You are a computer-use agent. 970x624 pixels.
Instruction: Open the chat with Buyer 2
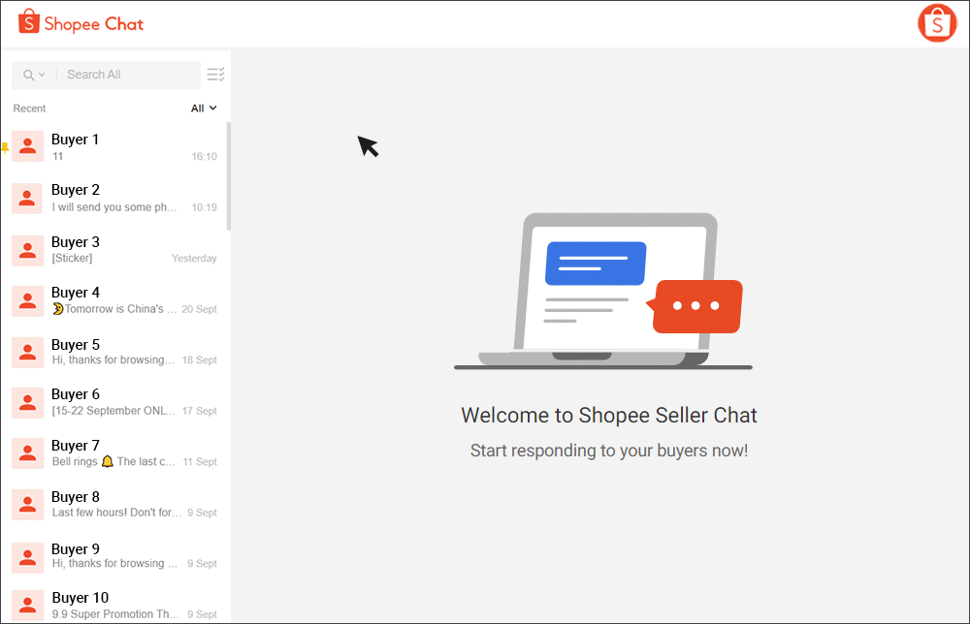point(116,198)
